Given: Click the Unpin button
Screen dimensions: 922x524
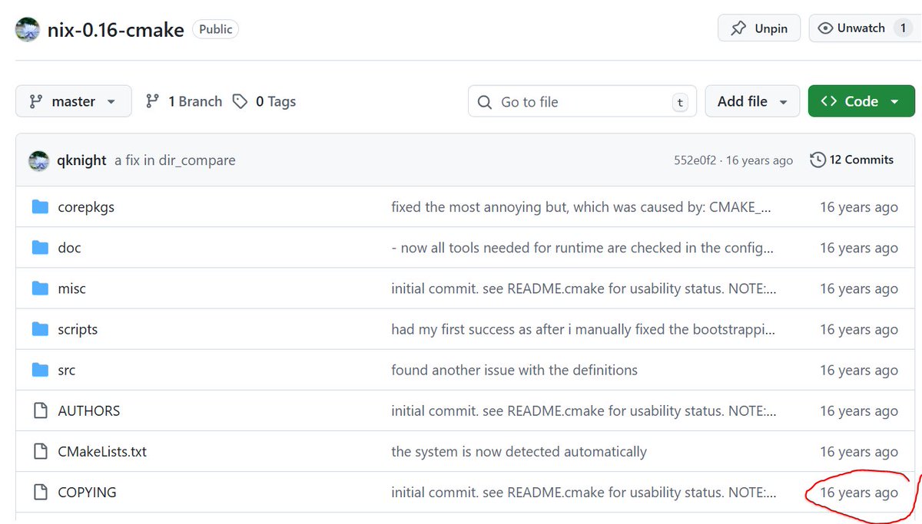Looking at the screenshot, I should coord(759,28).
